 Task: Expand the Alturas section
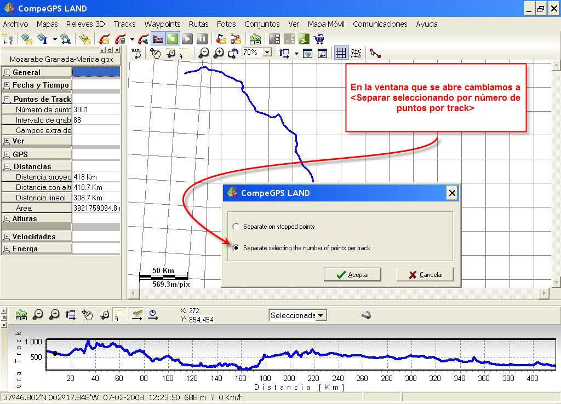pyautogui.click(x=7, y=218)
